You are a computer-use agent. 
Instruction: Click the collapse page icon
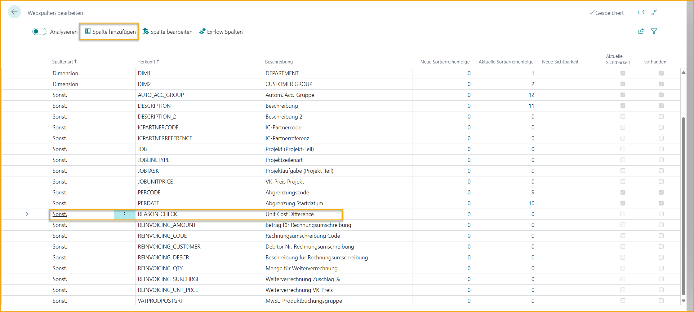pos(654,12)
